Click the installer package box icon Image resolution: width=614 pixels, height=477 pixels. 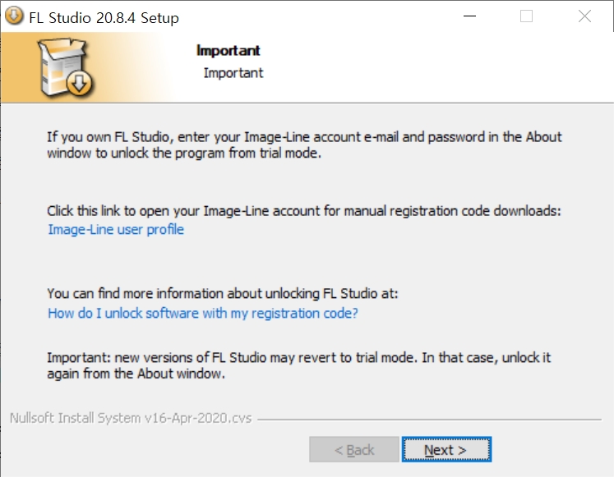(65, 67)
